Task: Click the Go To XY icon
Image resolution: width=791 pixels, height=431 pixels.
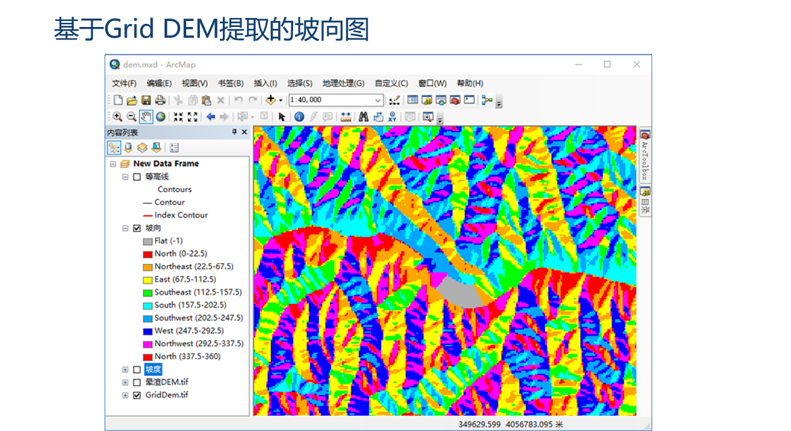Action: (x=392, y=117)
